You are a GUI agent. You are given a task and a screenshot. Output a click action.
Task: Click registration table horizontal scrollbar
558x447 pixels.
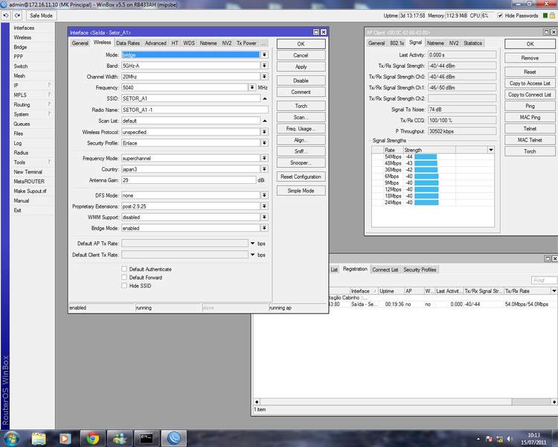405,402
